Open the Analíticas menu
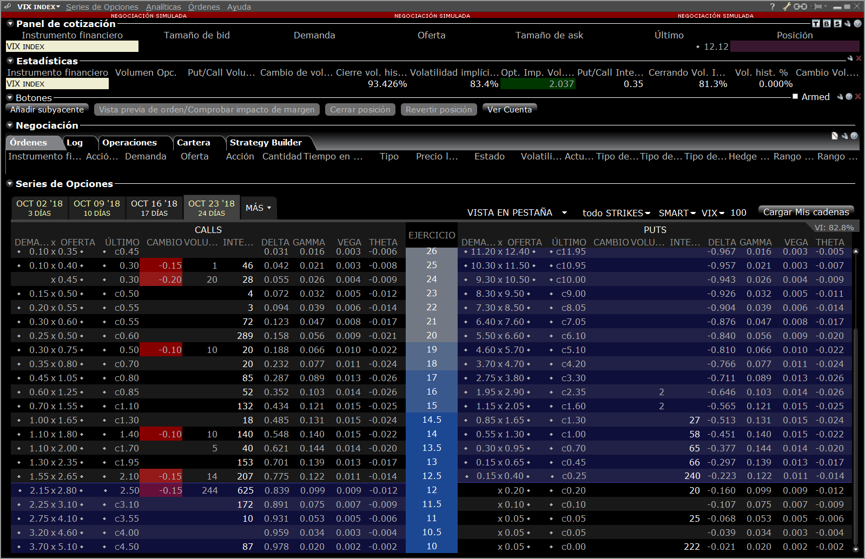 pos(163,7)
